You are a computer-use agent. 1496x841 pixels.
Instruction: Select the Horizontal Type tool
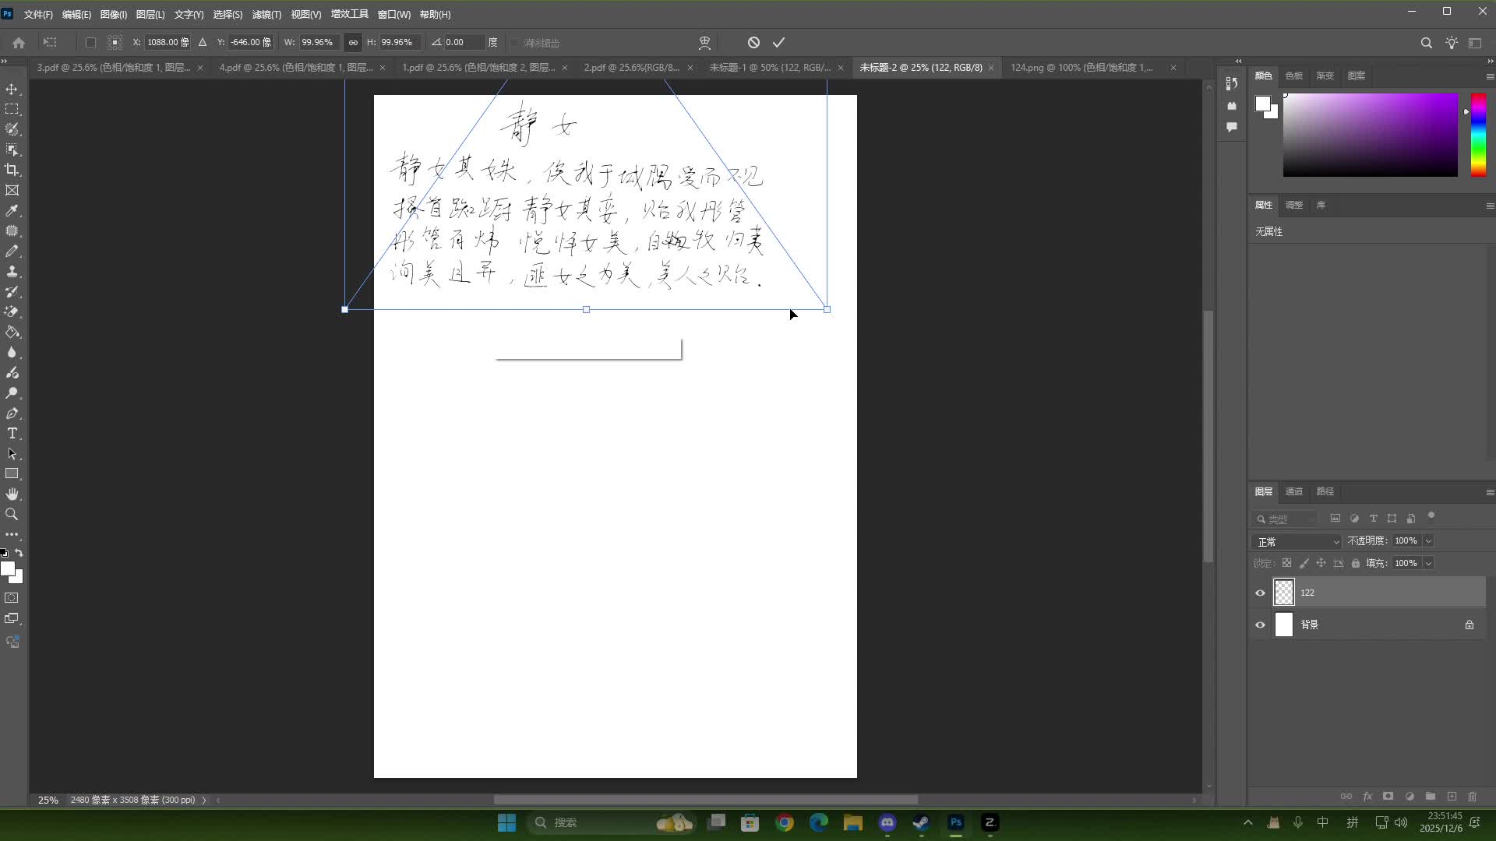[12, 434]
